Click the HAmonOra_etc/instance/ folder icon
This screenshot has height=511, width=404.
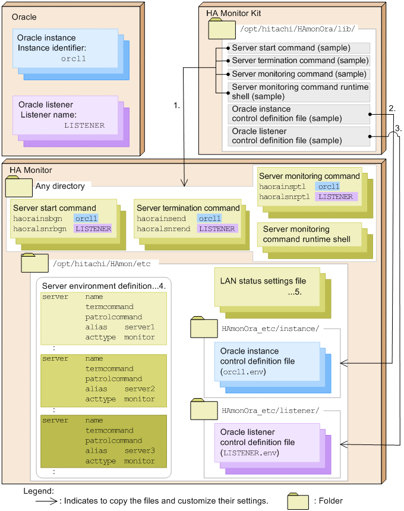[x=204, y=327]
